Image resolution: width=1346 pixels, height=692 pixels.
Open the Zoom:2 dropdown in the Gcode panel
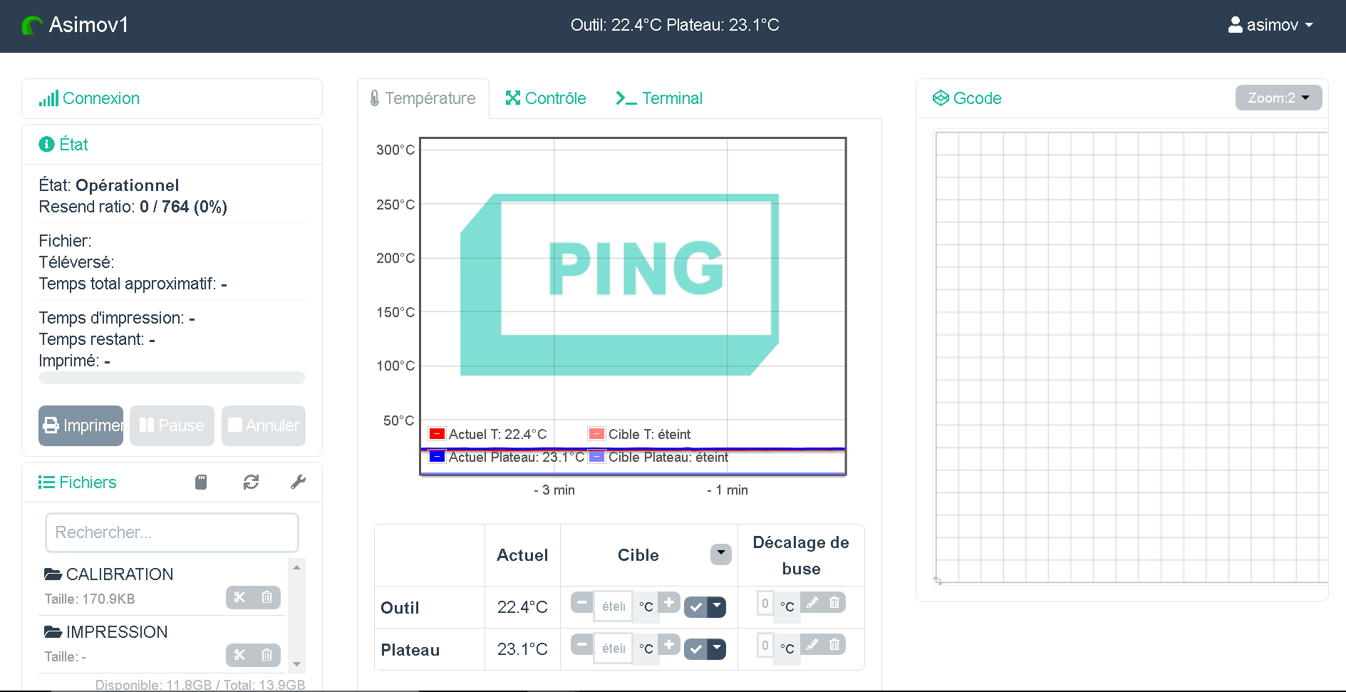[x=1278, y=98]
